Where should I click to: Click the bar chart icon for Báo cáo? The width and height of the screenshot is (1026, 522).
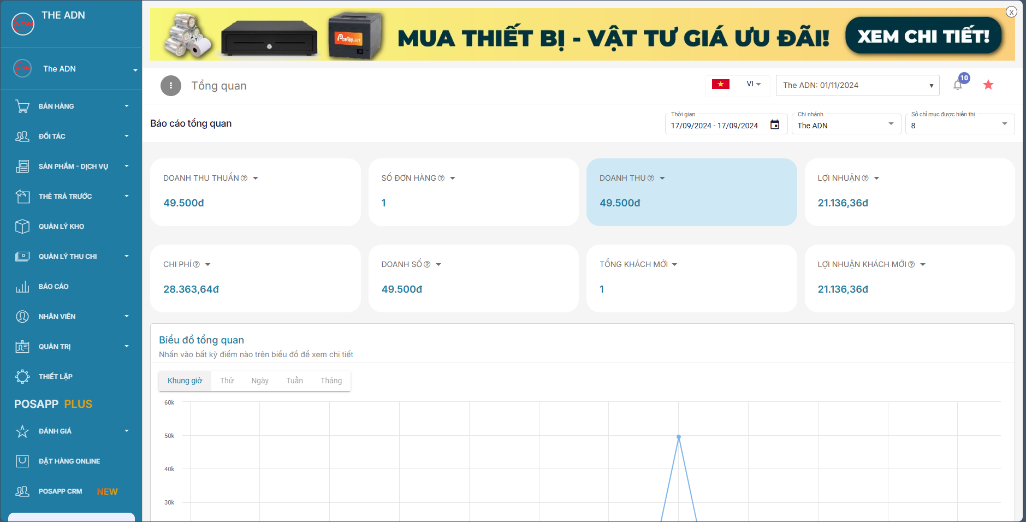(22, 286)
